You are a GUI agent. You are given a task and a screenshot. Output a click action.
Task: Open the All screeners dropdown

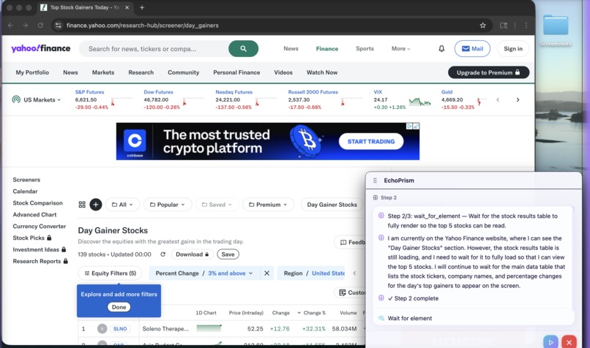tap(122, 205)
